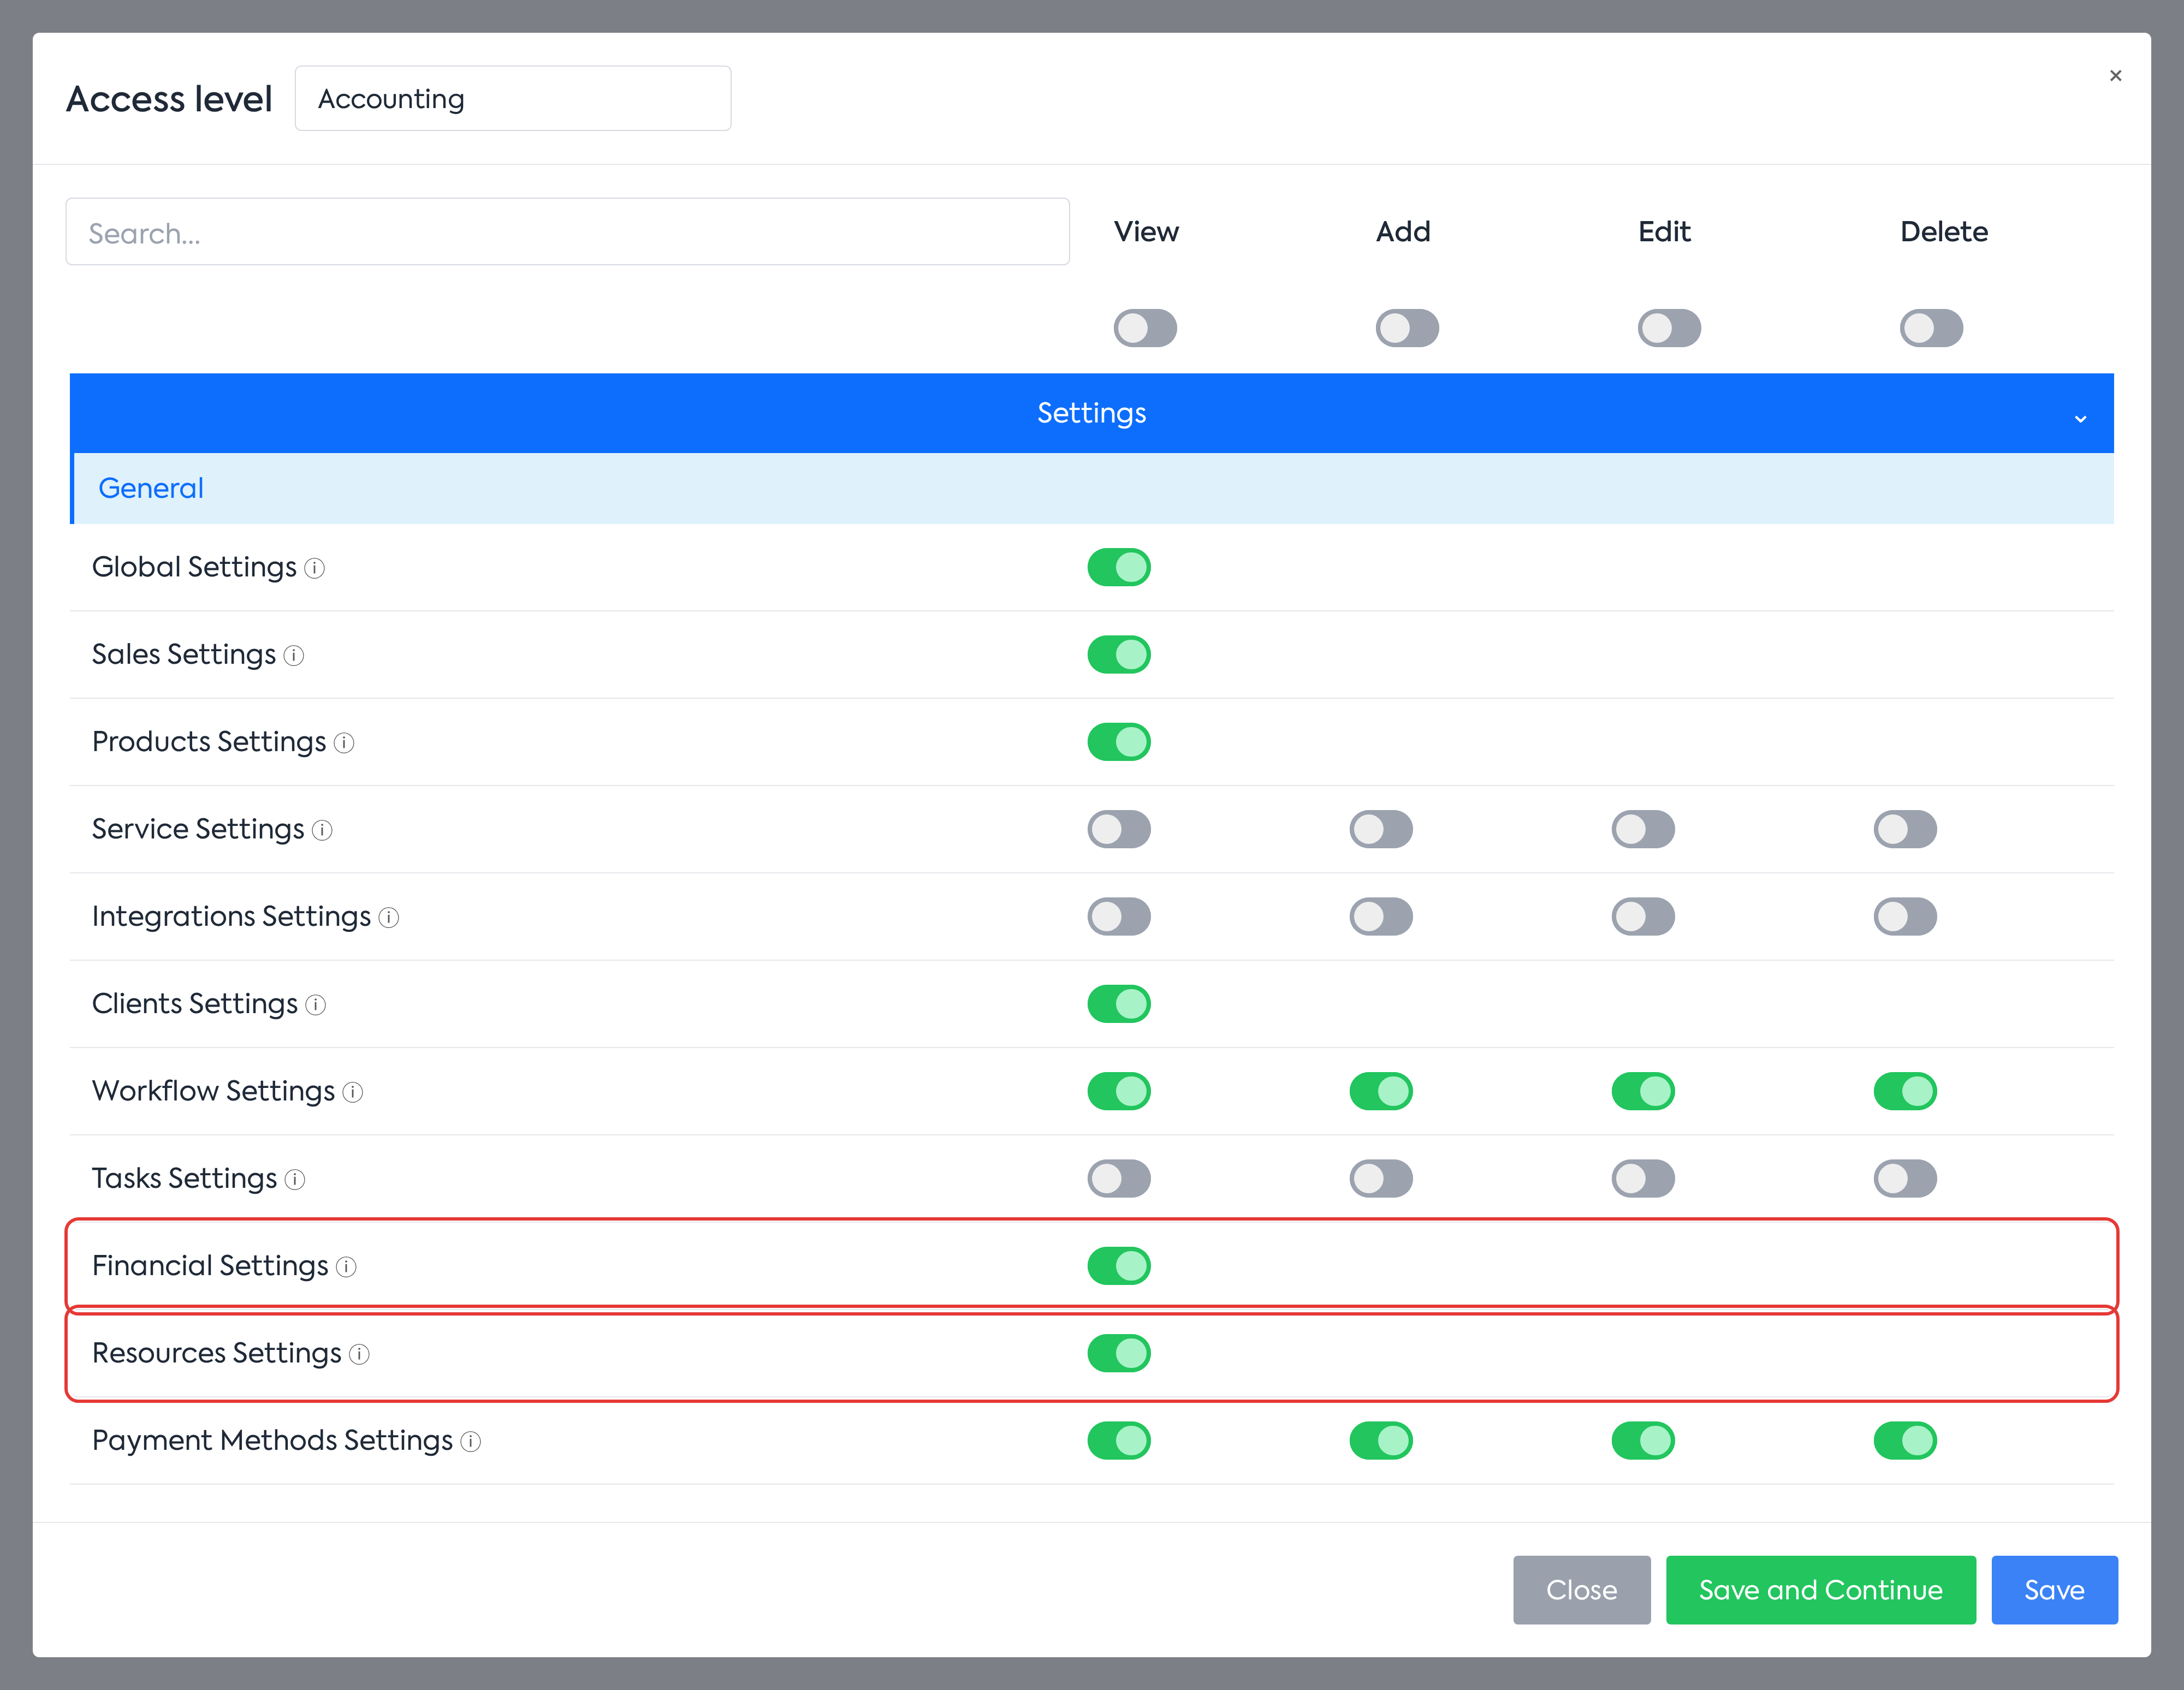The width and height of the screenshot is (2184, 1690).
Task: Enable Add for Integrations Settings
Action: click(1381, 917)
